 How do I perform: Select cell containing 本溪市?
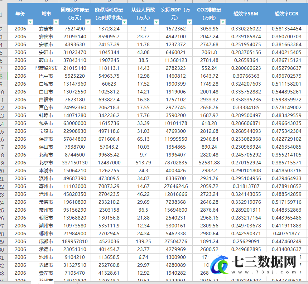point(46,170)
